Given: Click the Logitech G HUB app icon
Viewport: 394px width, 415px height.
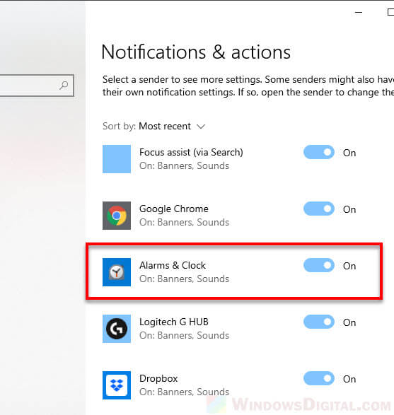Looking at the screenshot, I should click(117, 329).
